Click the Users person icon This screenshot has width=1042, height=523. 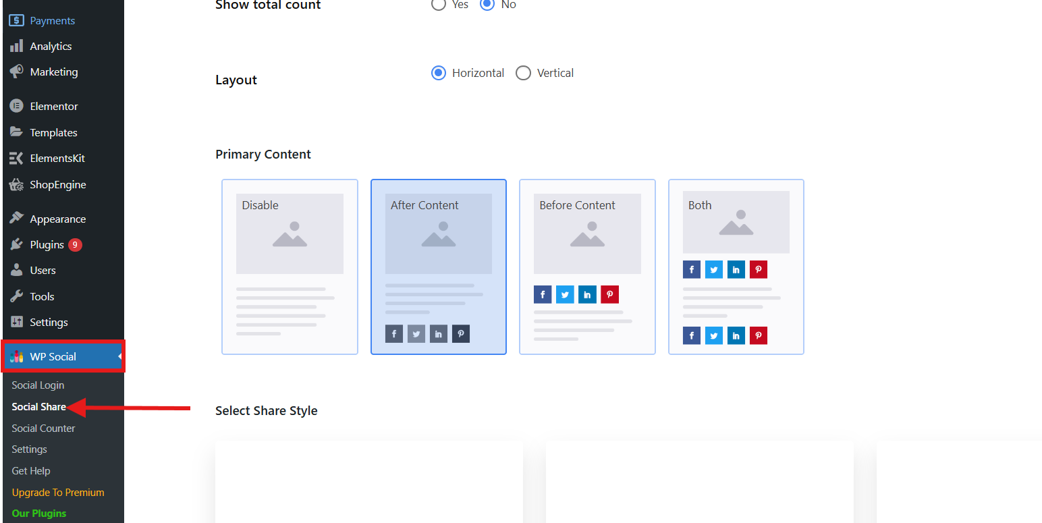click(x=16, y=270)
